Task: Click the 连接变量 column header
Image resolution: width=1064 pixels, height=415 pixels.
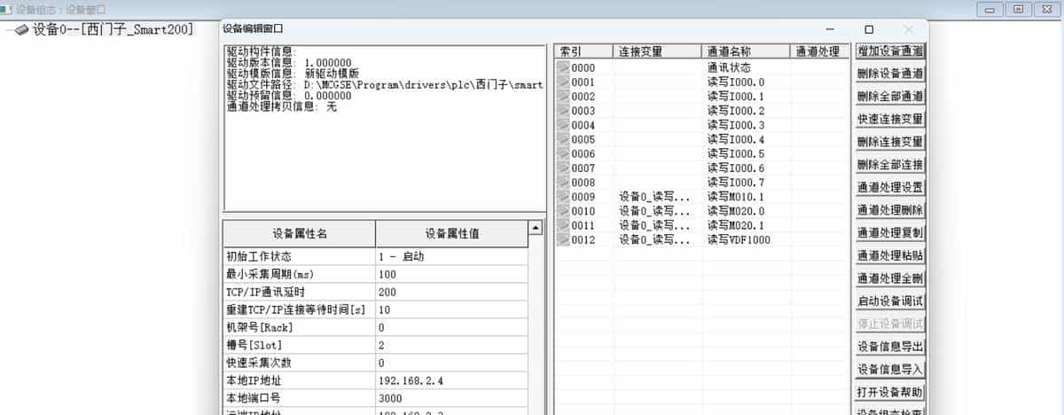Action: tap(658, 51)
